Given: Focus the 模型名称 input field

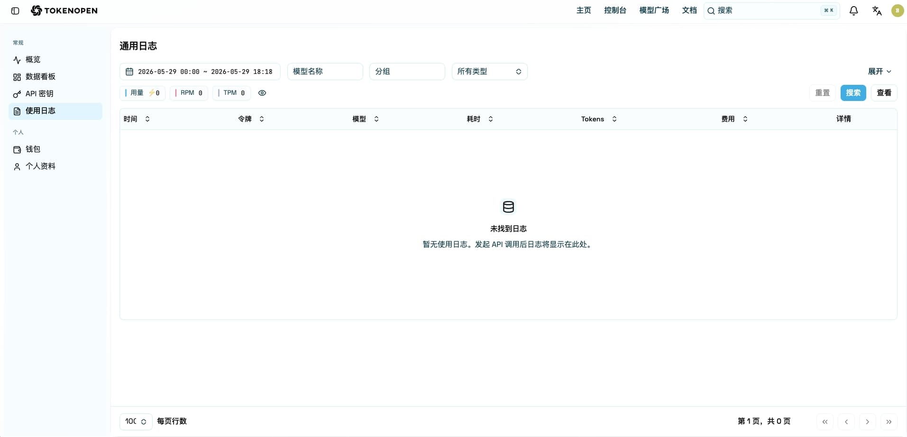Looking at the screenshot, I should point(325,72).
